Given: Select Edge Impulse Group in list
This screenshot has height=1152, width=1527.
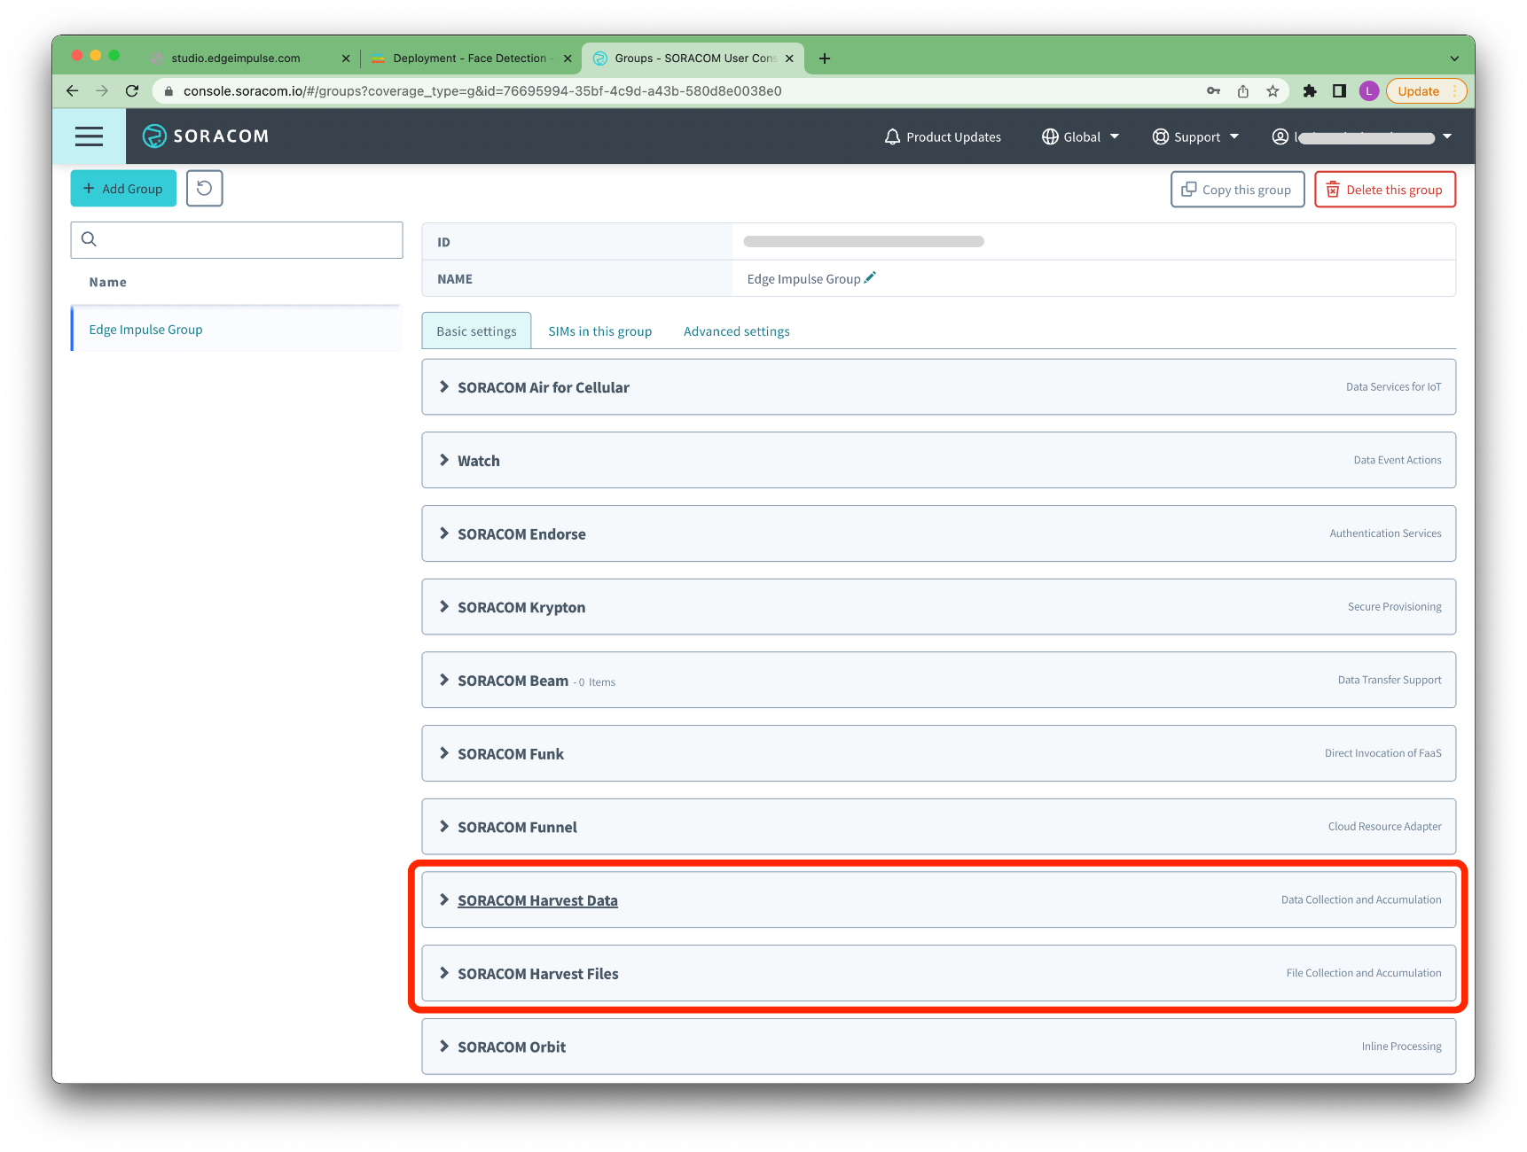Looking at the screenshot, I should coord(236,330).
